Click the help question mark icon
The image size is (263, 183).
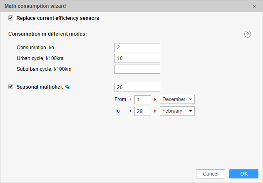point(248,34)
